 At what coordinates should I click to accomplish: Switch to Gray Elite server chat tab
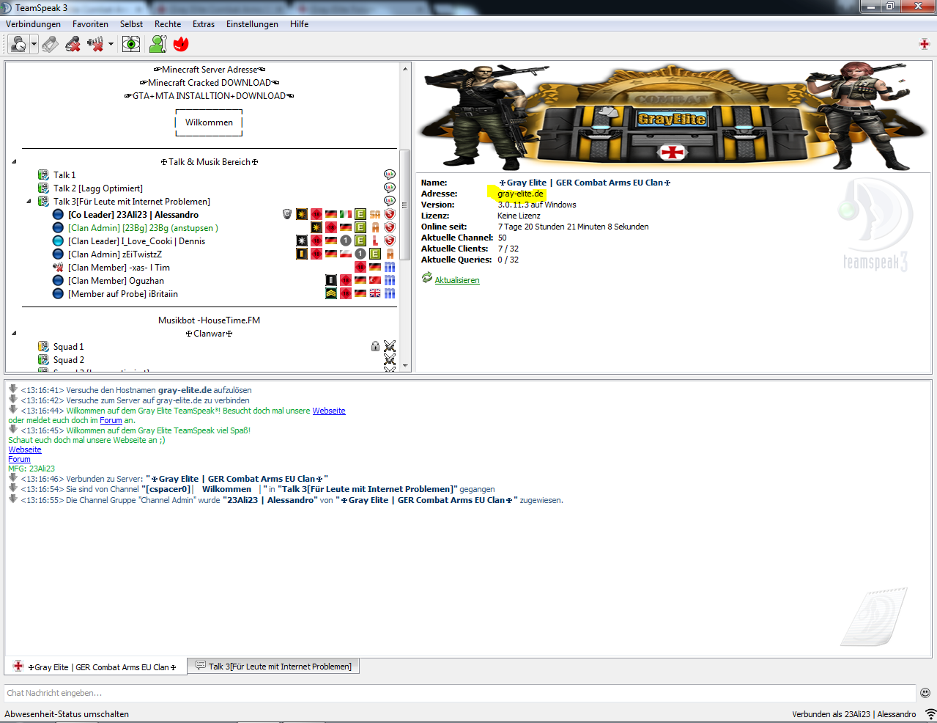[95, 667]
